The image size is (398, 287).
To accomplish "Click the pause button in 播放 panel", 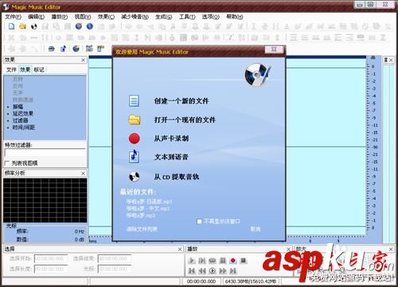I will [223, 261].
